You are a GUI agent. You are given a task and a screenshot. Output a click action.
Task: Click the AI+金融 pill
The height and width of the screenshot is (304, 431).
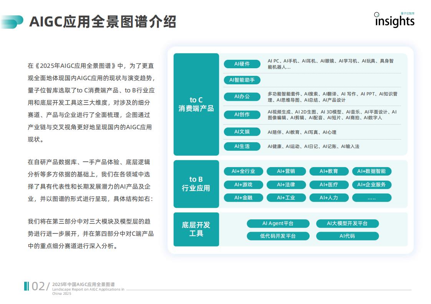[243, 197]
